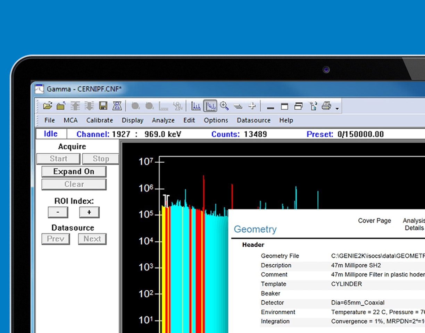Click the save floppy disk icon
The height and width of the screenshot is (333, 425).
(103, 106)
